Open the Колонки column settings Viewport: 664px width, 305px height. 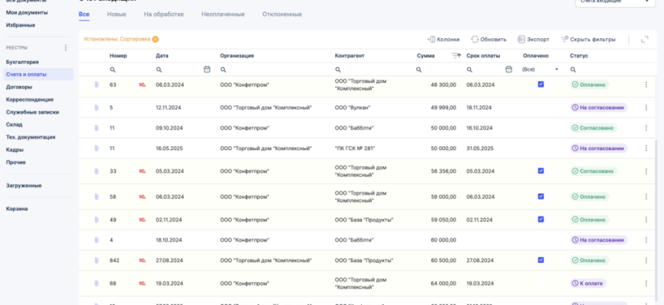point(443,39)
